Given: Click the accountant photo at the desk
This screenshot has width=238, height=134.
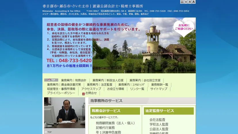Looking at the screenshot, I should [x=65, y=113].
